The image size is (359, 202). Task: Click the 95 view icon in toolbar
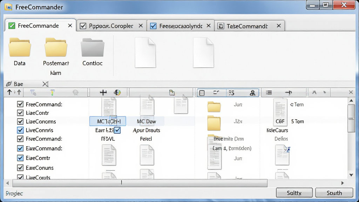(231, 93)
